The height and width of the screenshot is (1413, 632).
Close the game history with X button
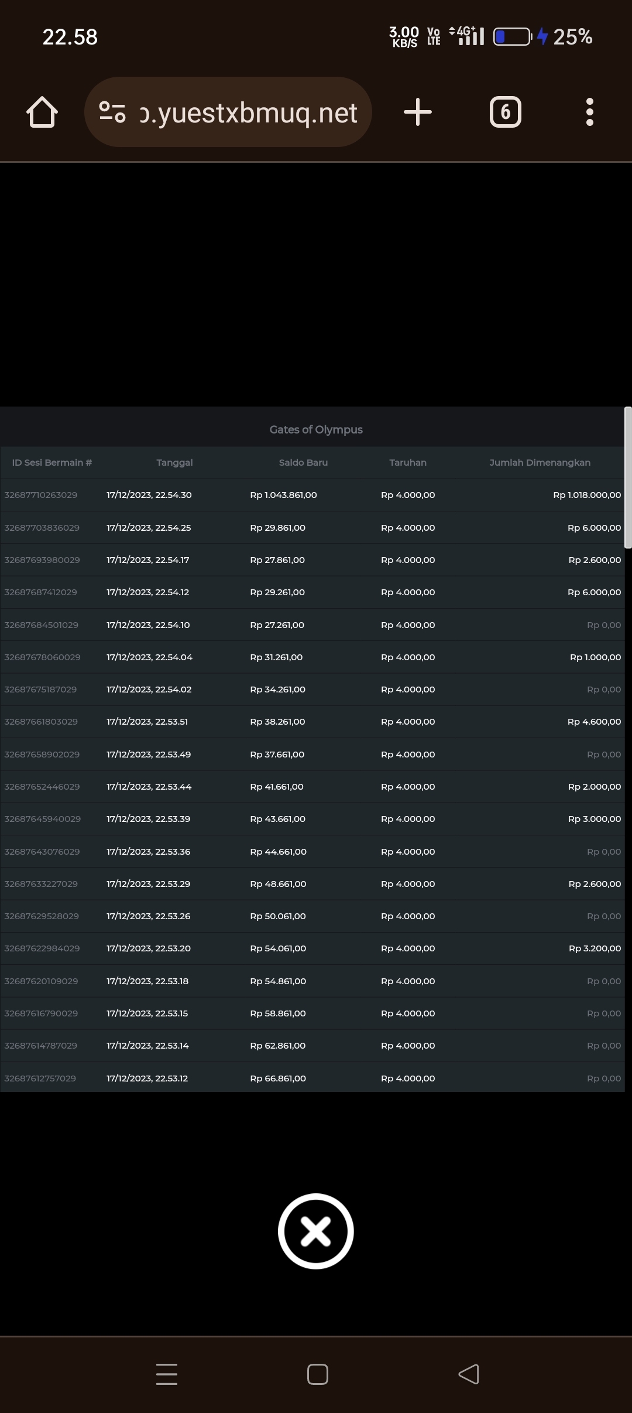coord(316,1231)
